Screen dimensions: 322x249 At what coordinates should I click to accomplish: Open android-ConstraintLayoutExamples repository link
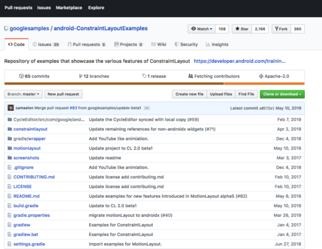pyautogui.click(x=100, y=28)
